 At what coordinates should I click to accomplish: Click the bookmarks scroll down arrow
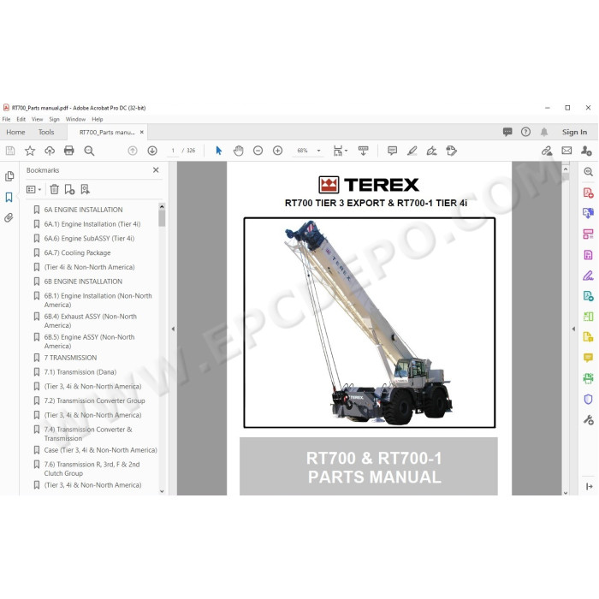[162, 491]
